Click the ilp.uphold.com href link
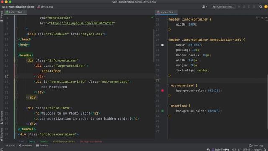 point(82,23)
